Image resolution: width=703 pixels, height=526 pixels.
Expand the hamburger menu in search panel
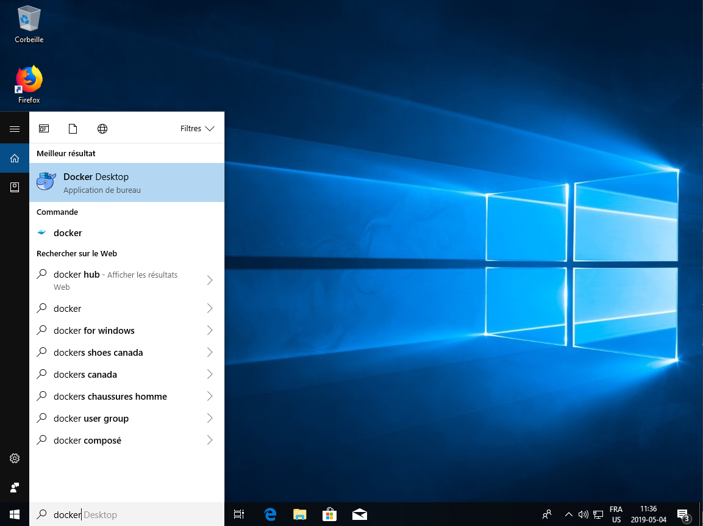tap(15, 129)
